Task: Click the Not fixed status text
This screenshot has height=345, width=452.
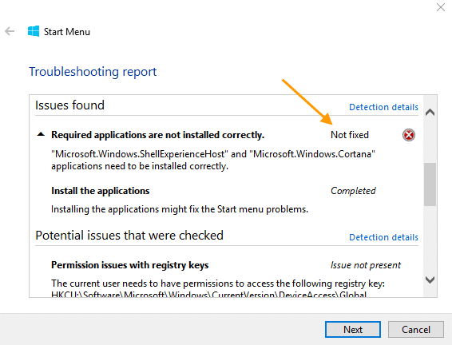Action: (x=349, y=135)
